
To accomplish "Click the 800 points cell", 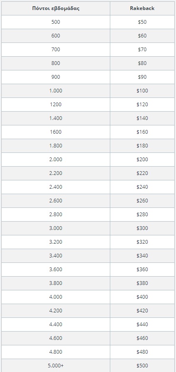I will (56, 63).
